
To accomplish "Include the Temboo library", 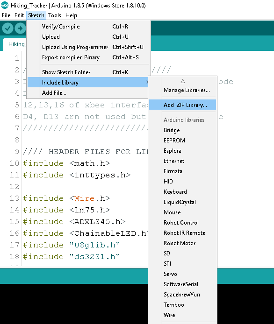I will tap(182, 305).
